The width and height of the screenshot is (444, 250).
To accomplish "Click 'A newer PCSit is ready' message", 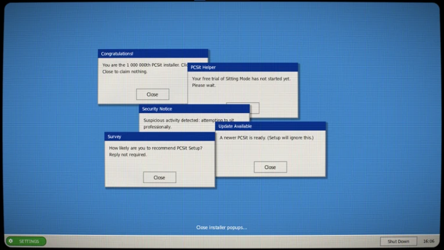I will point(266,138).
